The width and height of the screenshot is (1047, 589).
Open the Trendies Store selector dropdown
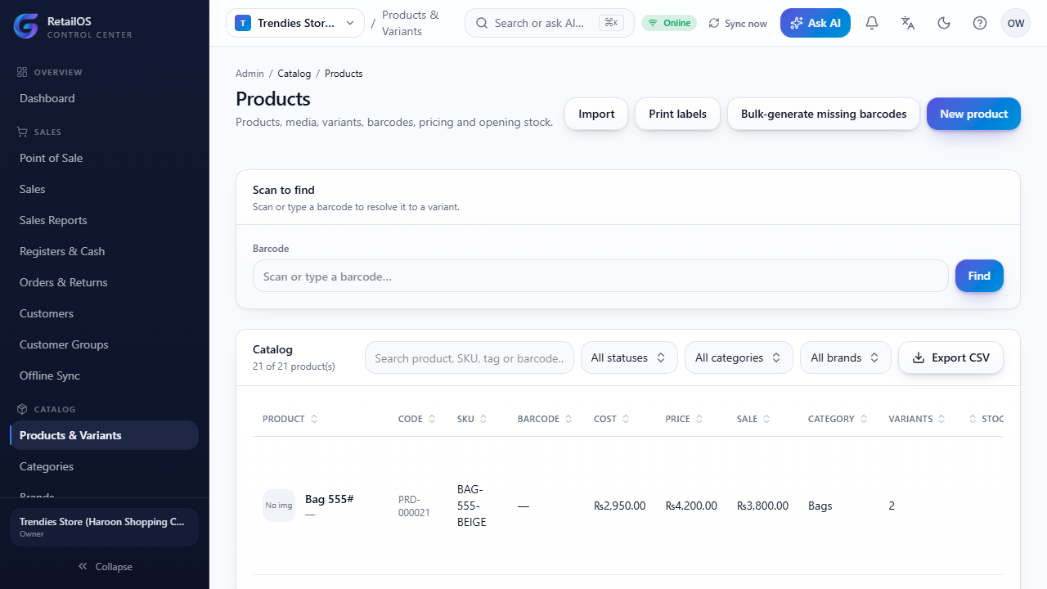point(295,23)
